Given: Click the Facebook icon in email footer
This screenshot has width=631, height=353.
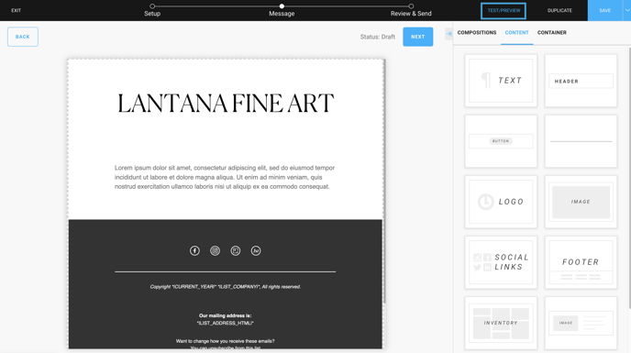Looking at the screenshot, I should 194,250.
